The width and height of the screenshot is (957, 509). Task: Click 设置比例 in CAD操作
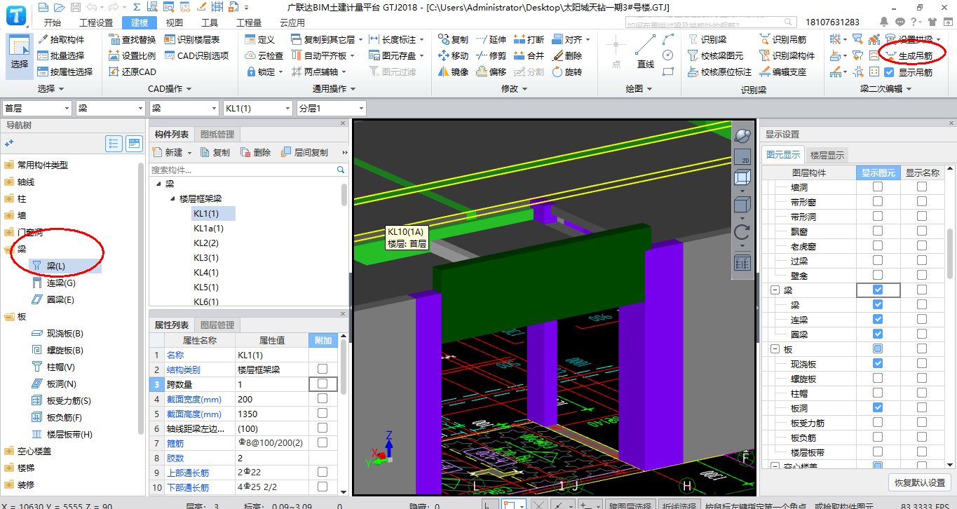[x=133, y=55]
